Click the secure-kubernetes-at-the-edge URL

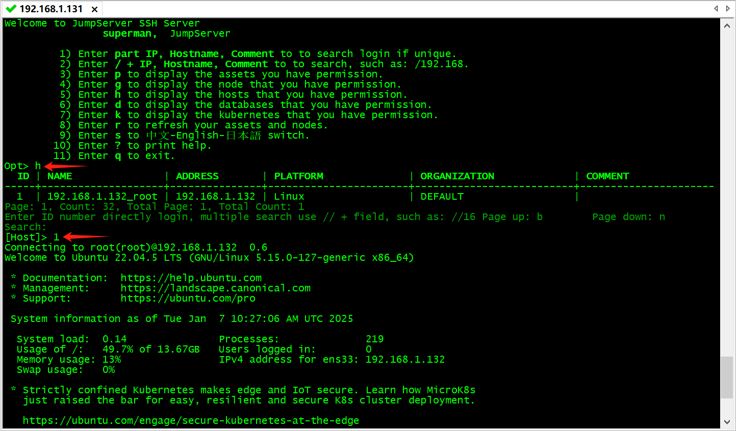(x=191, y=420)
